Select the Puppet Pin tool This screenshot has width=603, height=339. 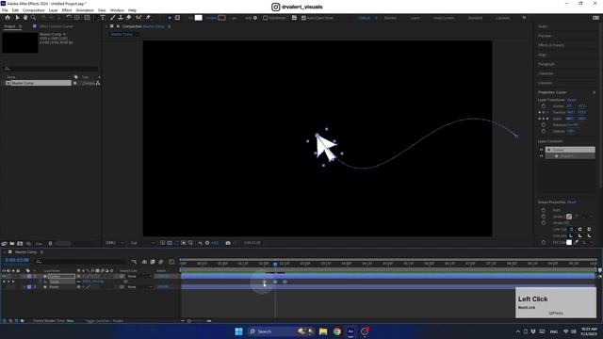click(x=148, y=18)
